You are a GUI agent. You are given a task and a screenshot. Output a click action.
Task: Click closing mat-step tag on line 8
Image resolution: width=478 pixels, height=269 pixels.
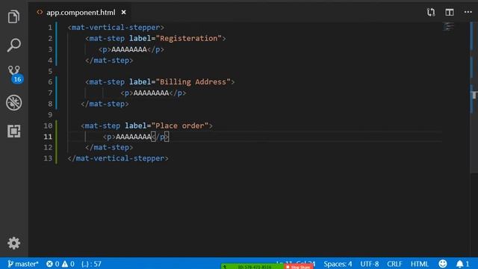point(105,104)
